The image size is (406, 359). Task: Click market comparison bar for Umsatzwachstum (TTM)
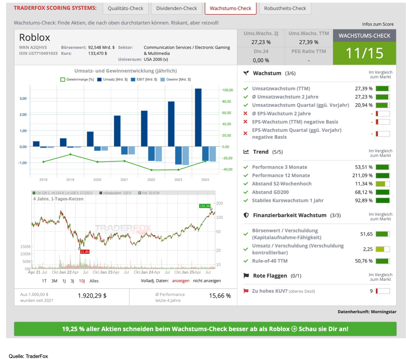pos(383,89)
